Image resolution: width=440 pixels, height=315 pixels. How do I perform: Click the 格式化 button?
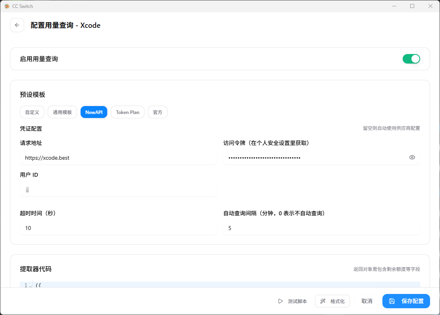(332, 301)
